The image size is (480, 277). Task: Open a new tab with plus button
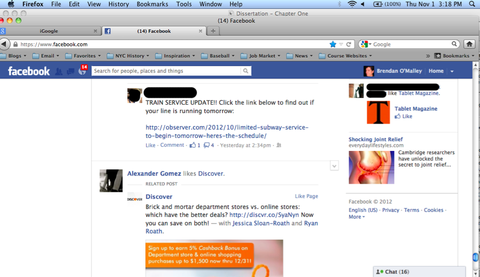coord(213,31)
